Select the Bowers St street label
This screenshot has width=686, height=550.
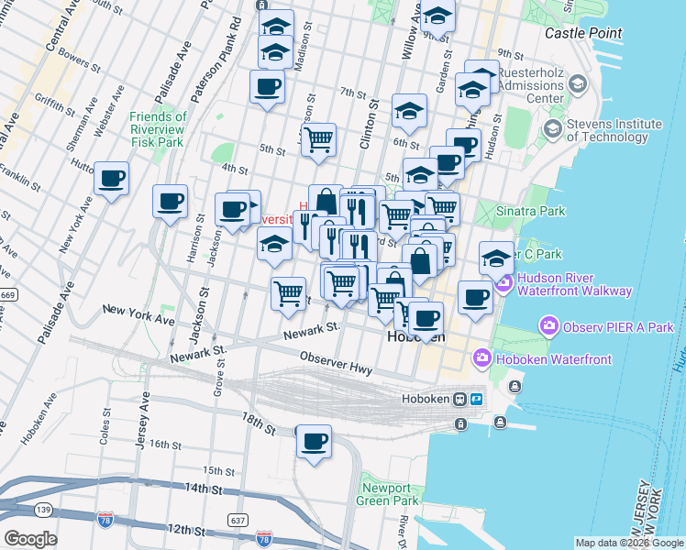[79, 60]
